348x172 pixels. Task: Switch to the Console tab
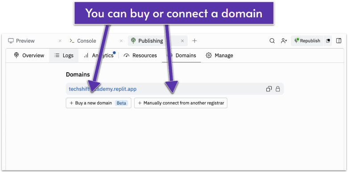coord(83,41)
